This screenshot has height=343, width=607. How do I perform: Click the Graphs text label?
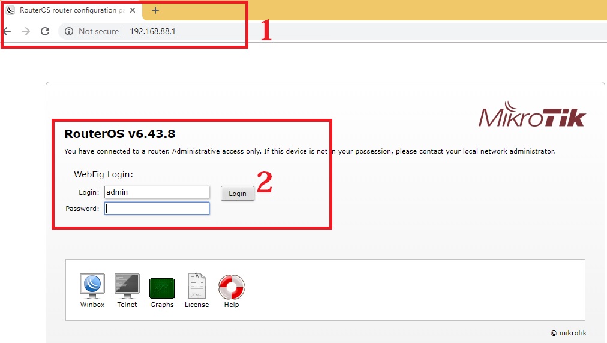[162, 305]
